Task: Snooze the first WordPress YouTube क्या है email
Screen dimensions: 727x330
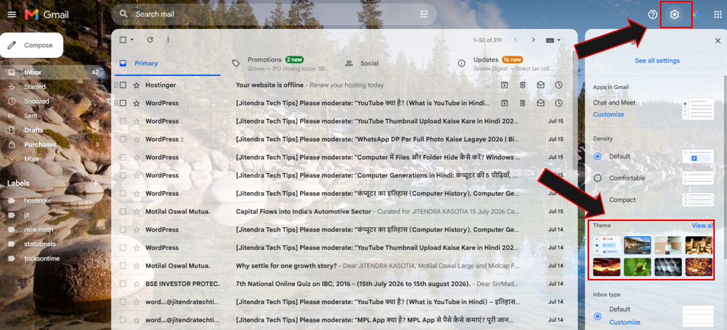Action: pos(559,103)
